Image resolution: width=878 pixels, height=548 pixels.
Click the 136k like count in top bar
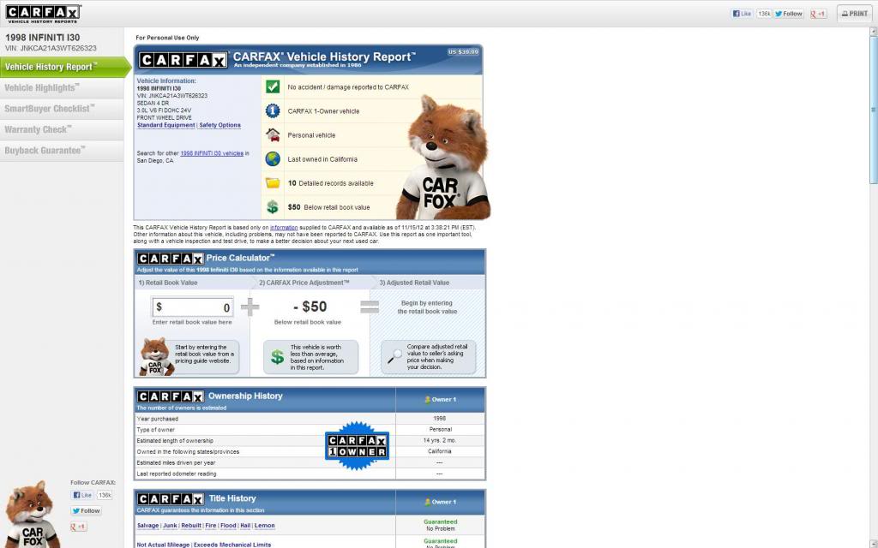(764, 14)
